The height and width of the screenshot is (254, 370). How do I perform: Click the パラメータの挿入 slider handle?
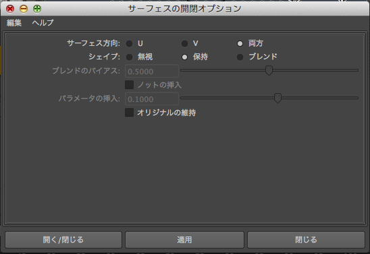click(x=277, y=98)
